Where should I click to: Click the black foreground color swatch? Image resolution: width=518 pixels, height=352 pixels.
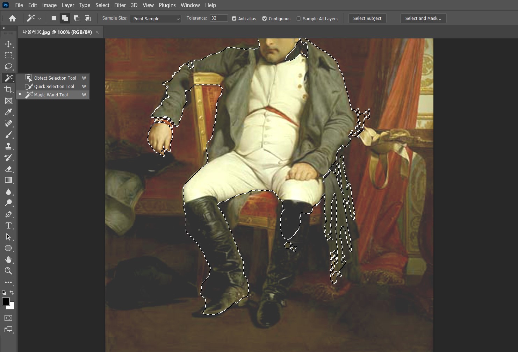tap(5, 301)
